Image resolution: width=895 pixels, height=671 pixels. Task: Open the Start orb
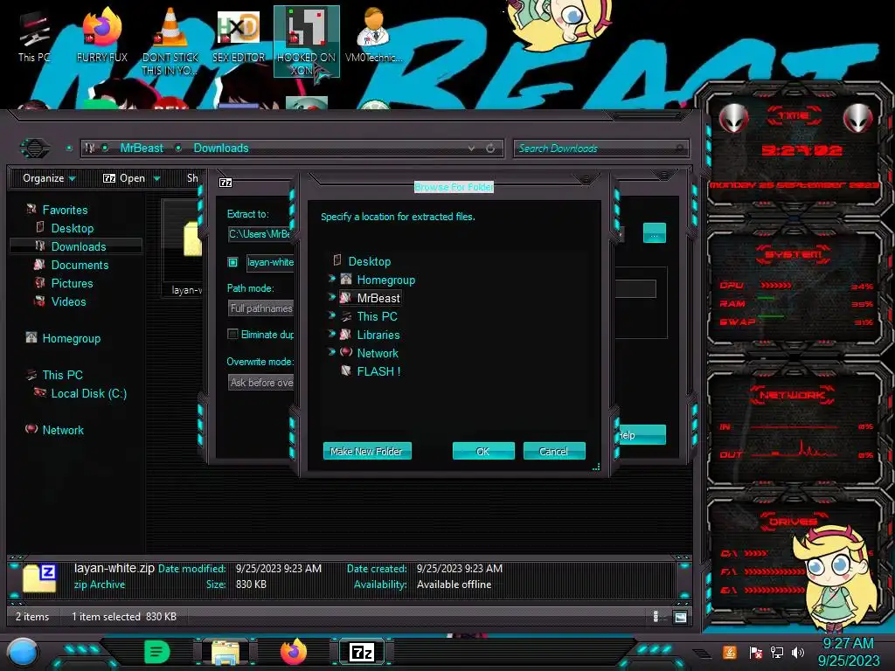click(x=23, y=653)
